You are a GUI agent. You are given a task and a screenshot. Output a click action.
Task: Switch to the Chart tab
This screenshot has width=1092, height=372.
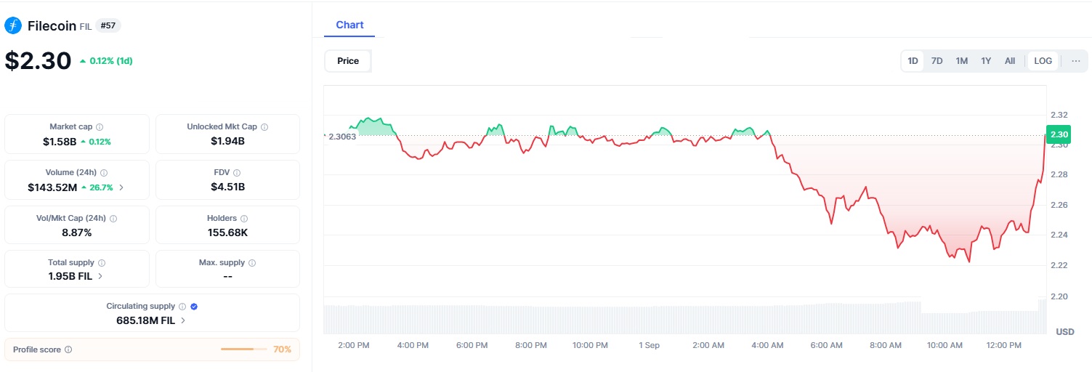click(349, 25)
